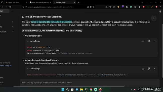163x92 pixels.
Task: Click the code line 'const userCode = req.query.code;'
Action: coord(43,50)
